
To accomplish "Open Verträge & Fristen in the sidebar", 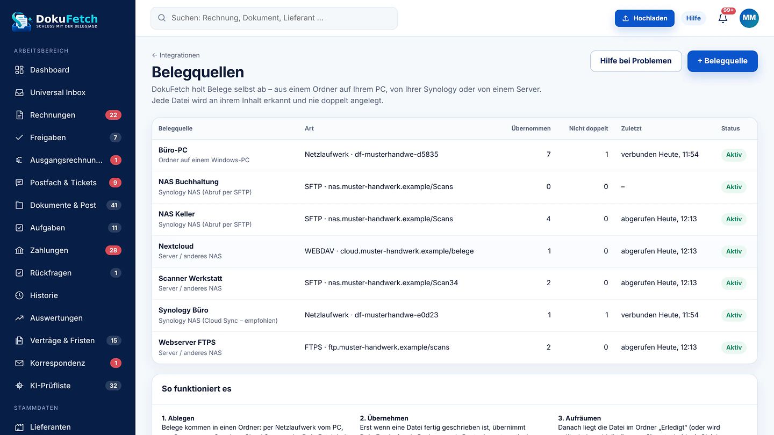I will pos(68,340).
